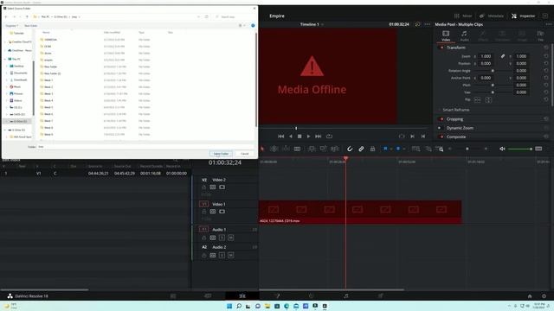Toggle the Transform section enable dot
The image size is (554, 311).
tap(441, 48)
